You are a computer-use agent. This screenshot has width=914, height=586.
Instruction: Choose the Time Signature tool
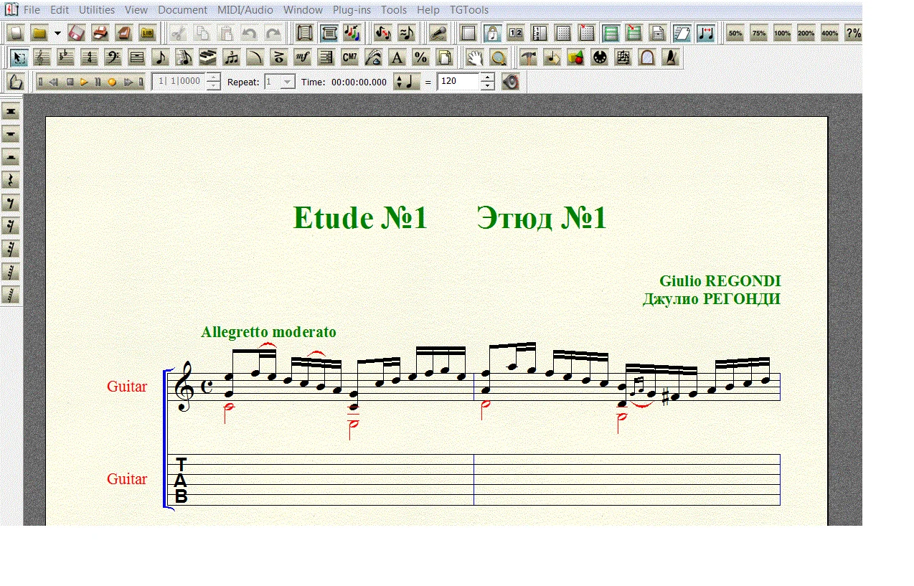click(x=89, y=57)
